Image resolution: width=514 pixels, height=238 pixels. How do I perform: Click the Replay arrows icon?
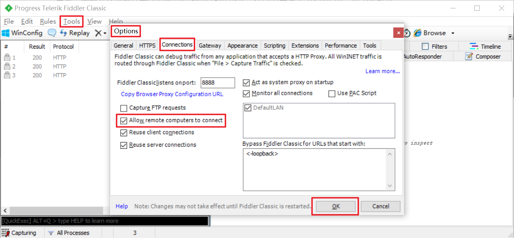click(x=63, y=33)
